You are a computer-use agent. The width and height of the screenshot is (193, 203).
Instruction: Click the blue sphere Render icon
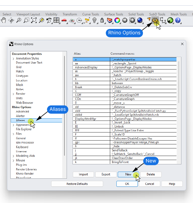(140, 20)
